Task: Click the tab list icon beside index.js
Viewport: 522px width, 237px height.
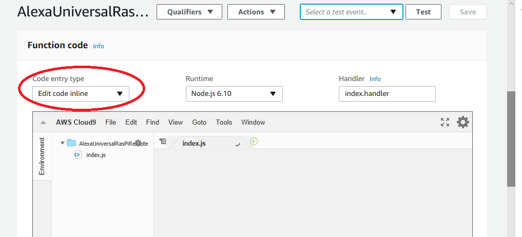Action: tap(163, 142)
